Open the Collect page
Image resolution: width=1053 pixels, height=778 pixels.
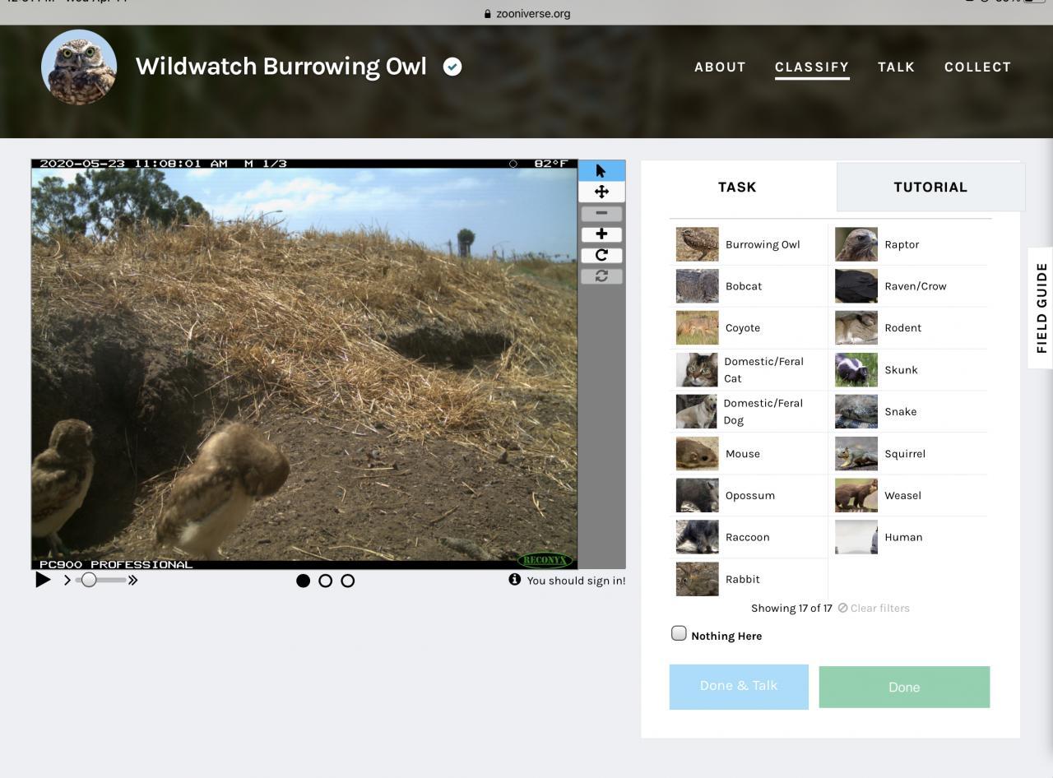[x=977, y=67]
